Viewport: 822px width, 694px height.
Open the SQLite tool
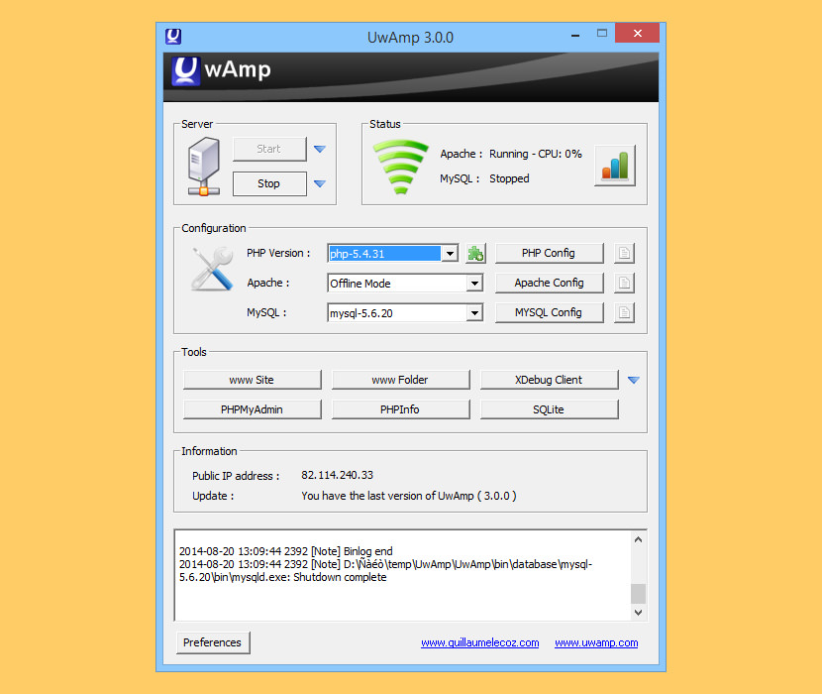[549, 409]
